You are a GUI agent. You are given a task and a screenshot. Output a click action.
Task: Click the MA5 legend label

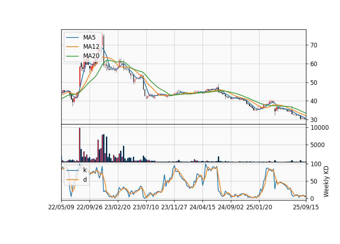point(89,37)
